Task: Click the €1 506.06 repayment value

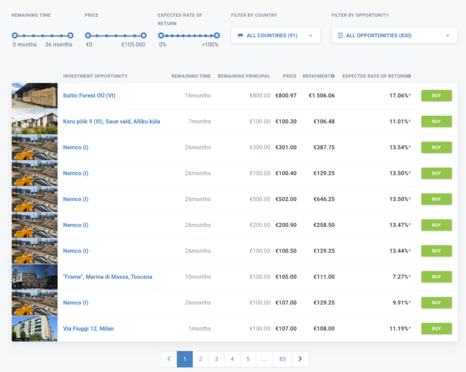Action: [322, 95]
